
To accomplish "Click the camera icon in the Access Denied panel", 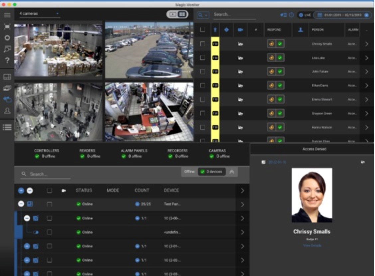I will [x=363, y=162].
